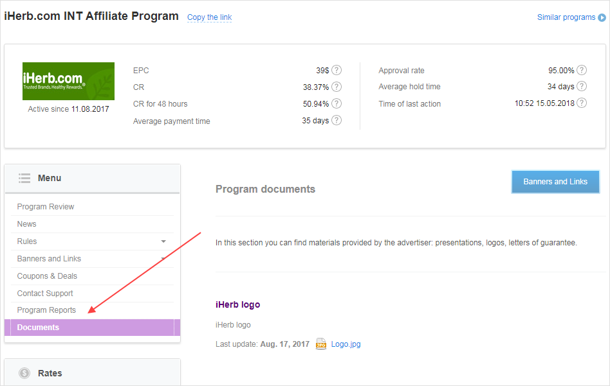
Task: Click the CR help question mark icon
Action: (337, 87)
